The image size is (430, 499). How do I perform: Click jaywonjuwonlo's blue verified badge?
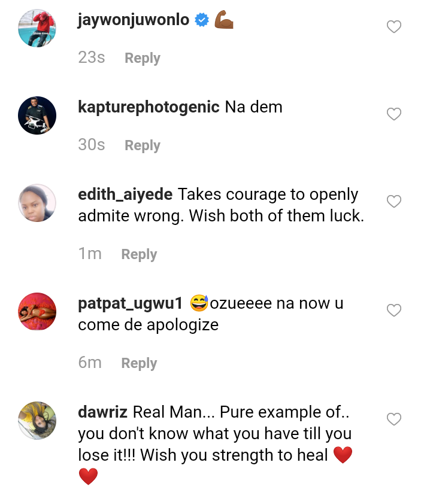click(x=202, y=20)
